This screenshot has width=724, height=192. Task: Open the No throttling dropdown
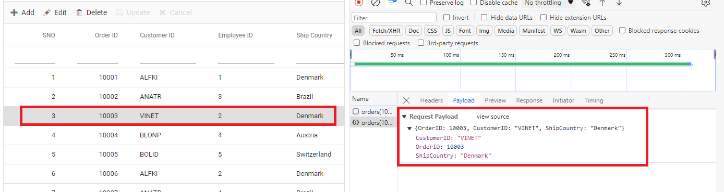pyautogui.click(x=550, y=3)
